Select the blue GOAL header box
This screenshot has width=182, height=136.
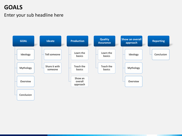tap(24, 41)
